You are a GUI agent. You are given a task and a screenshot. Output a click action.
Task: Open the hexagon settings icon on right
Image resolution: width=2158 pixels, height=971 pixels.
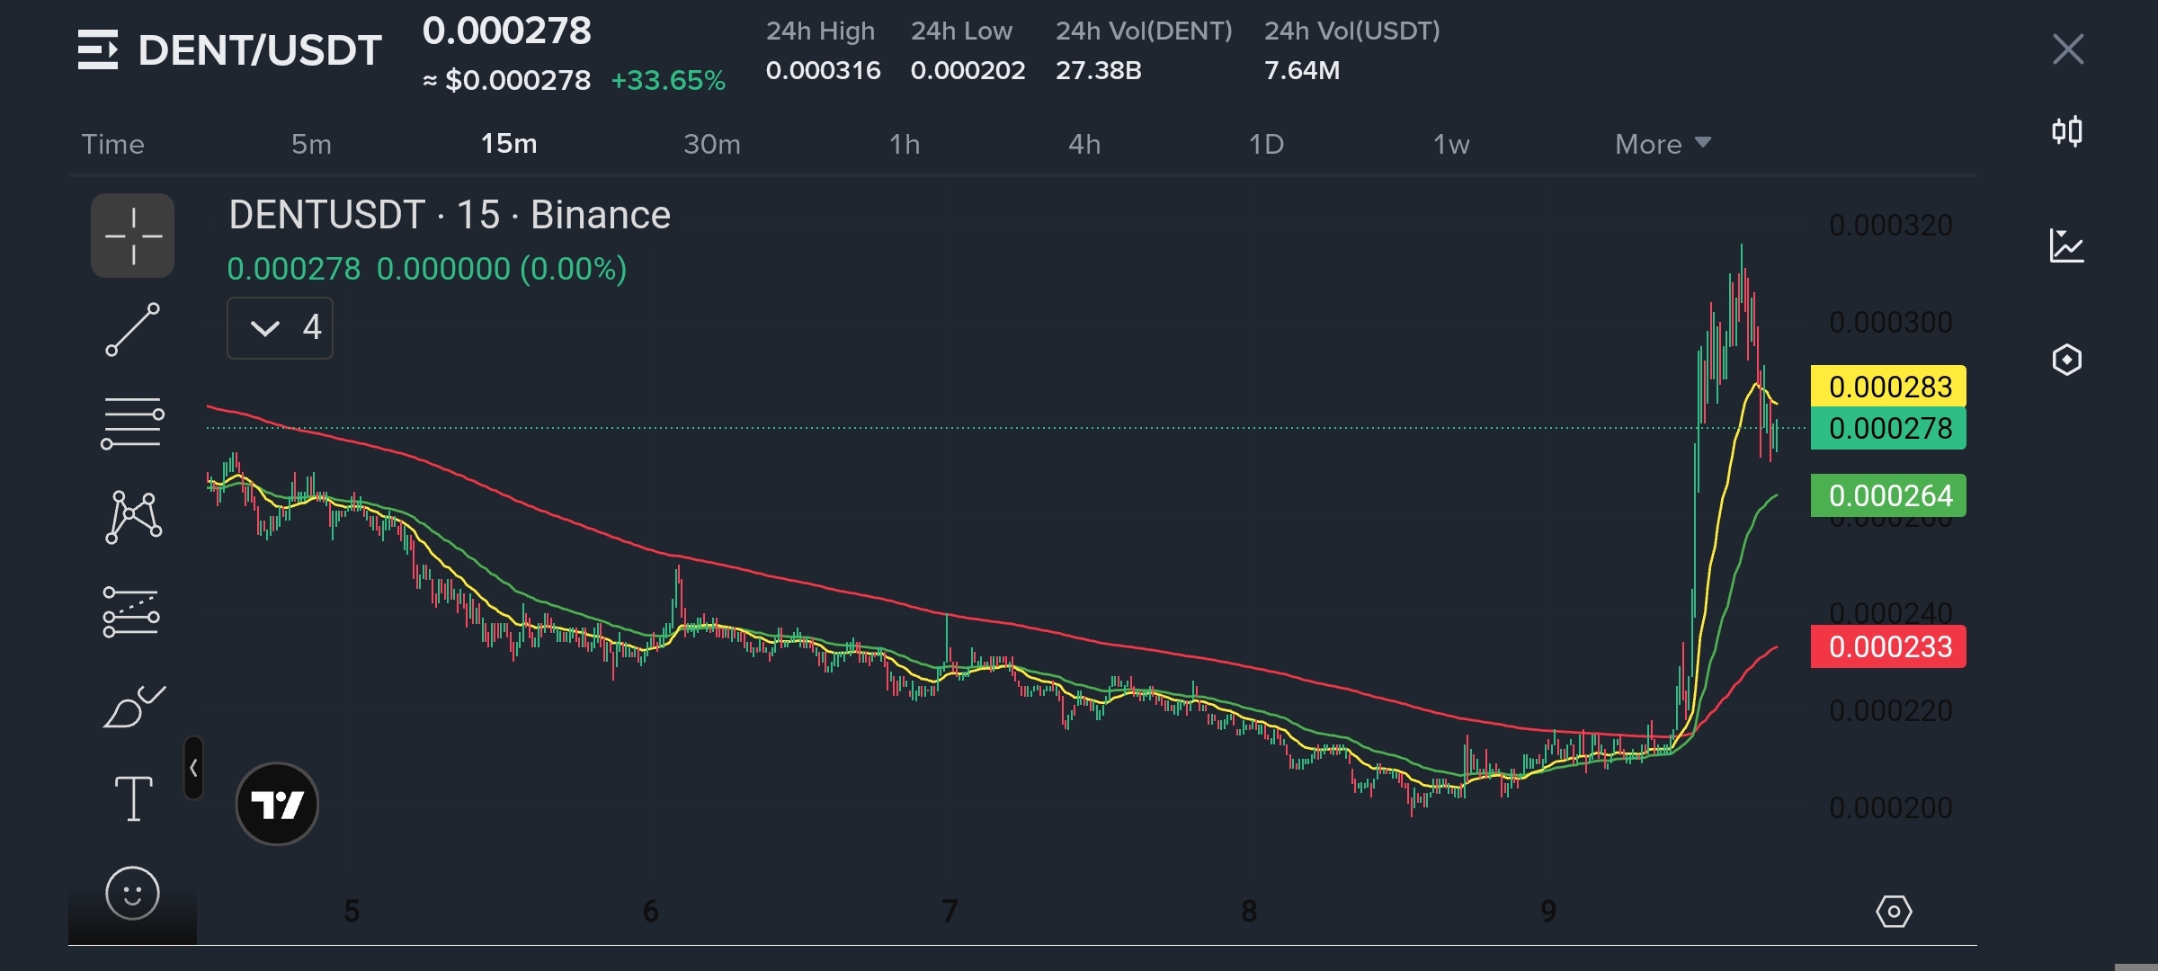pos(2066,360)
